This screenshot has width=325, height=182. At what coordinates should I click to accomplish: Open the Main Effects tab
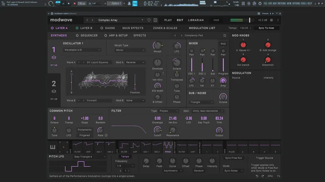coord(133,28)
